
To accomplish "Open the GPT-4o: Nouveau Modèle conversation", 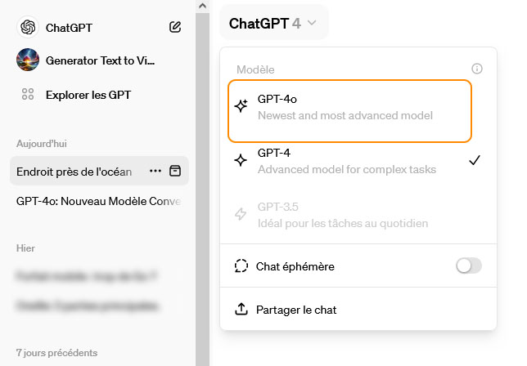I will coord(98,201).
